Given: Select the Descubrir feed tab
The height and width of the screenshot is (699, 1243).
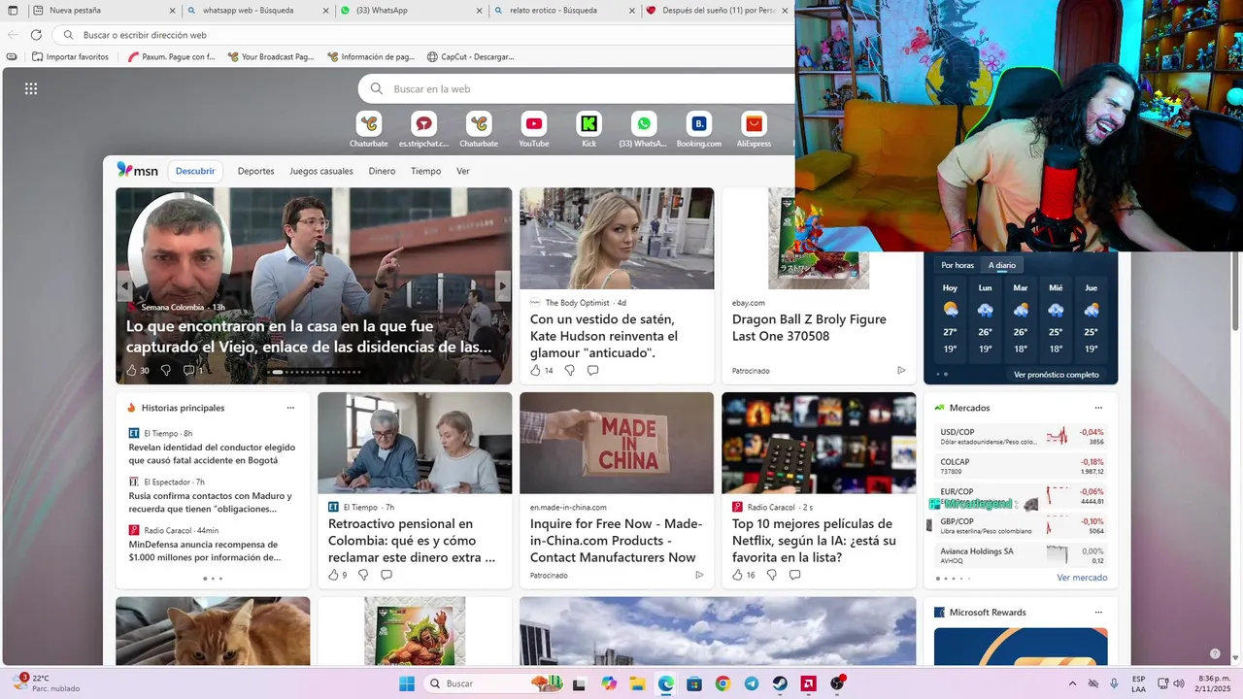Looking at the screenshot, I should (195, 171).
